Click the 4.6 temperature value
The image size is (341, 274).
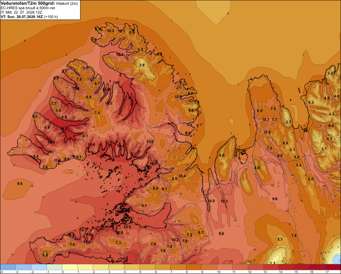tap(337, 96)
